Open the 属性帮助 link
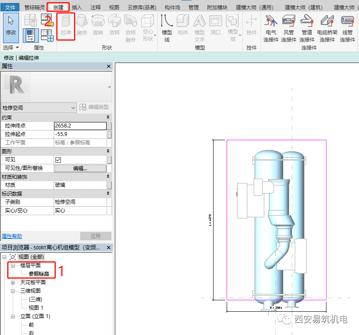359x335 pixels. pos(12,236)
